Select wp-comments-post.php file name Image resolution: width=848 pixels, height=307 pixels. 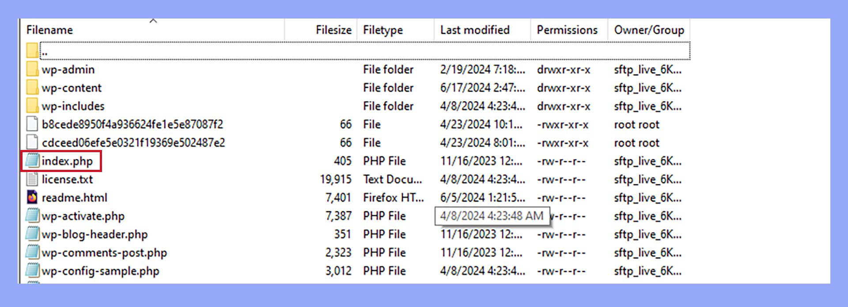(104, 253)
